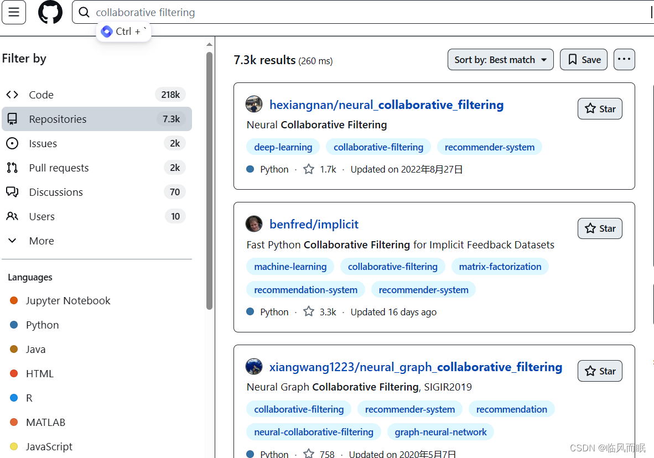Click the xiangwang1223 avatar icon
654x458 pixels.
click(254, 367)
